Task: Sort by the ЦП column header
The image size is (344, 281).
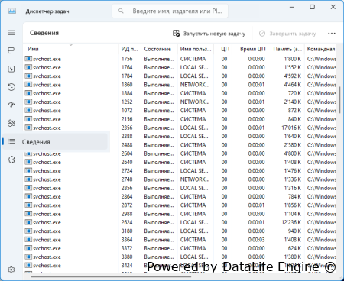Action: click(223, 49)
